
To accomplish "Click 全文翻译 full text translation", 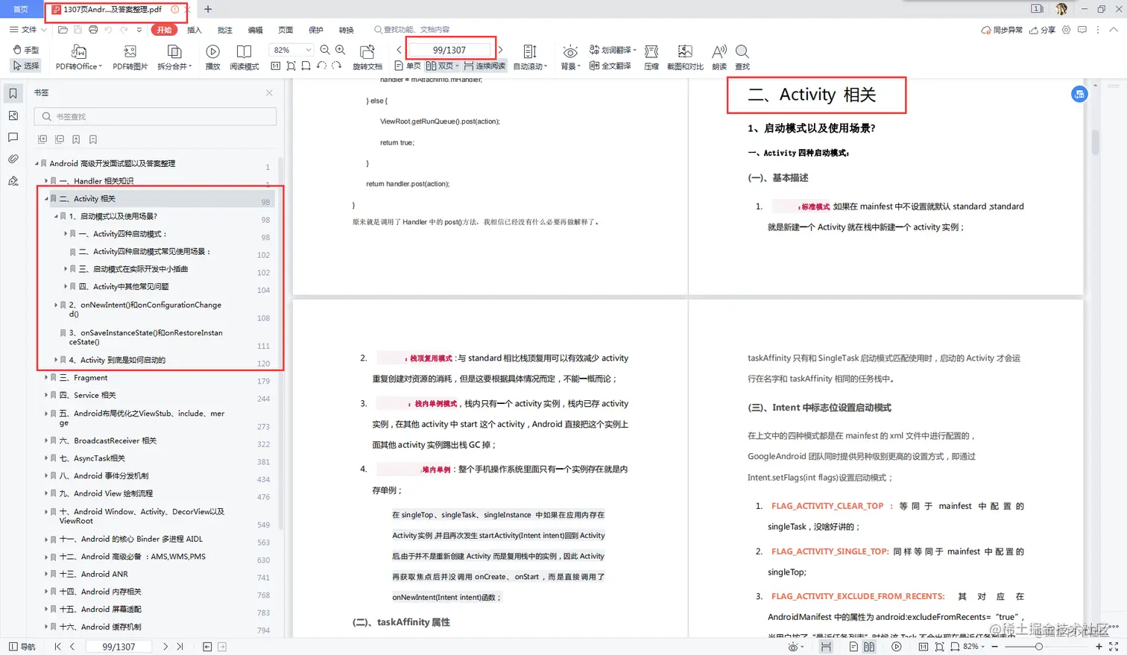I will pos(610,66).
